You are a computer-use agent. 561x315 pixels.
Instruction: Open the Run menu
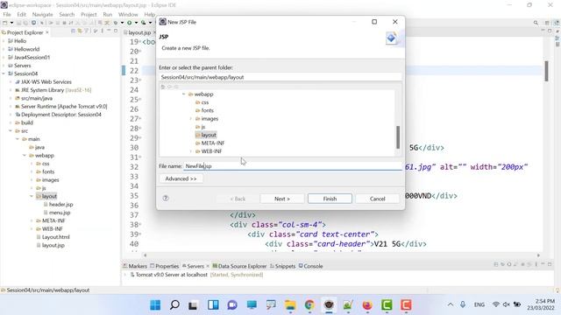pyautogui.click(x=107, y=15)
